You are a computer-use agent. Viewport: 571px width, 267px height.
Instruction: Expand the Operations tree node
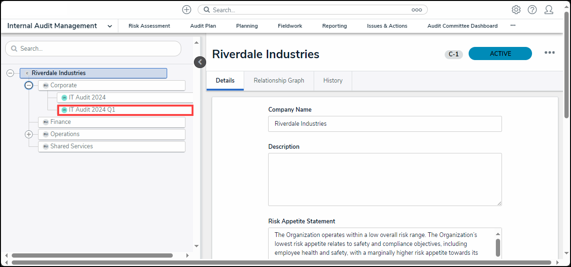(x=29, y=134)
